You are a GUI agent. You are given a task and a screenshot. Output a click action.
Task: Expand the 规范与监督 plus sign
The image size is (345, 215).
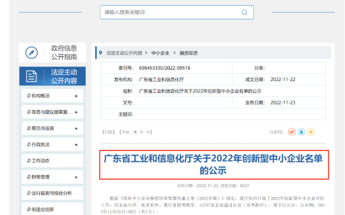[76, 128]
